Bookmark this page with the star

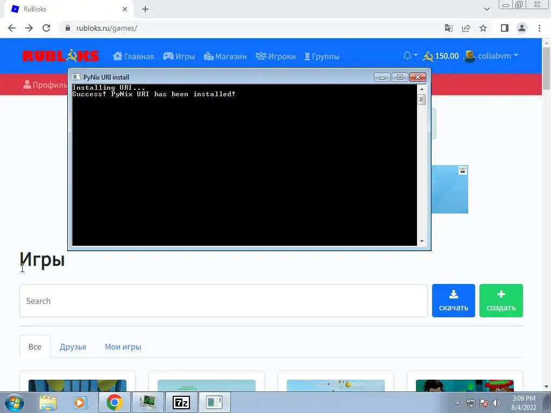(483, 28)
